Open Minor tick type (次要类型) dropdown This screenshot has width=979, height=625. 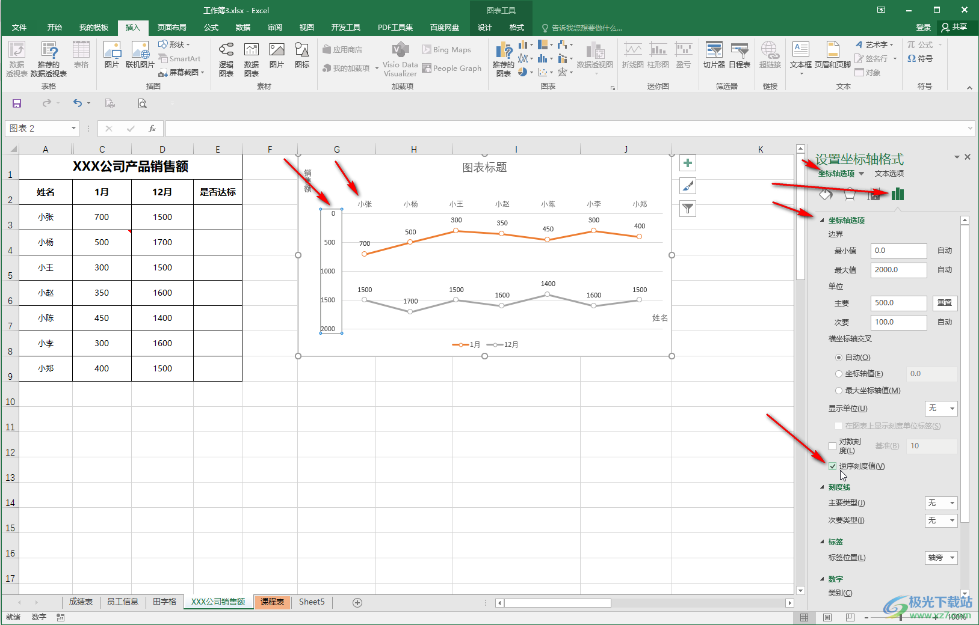pyautogui.click(x=941, y=520)
